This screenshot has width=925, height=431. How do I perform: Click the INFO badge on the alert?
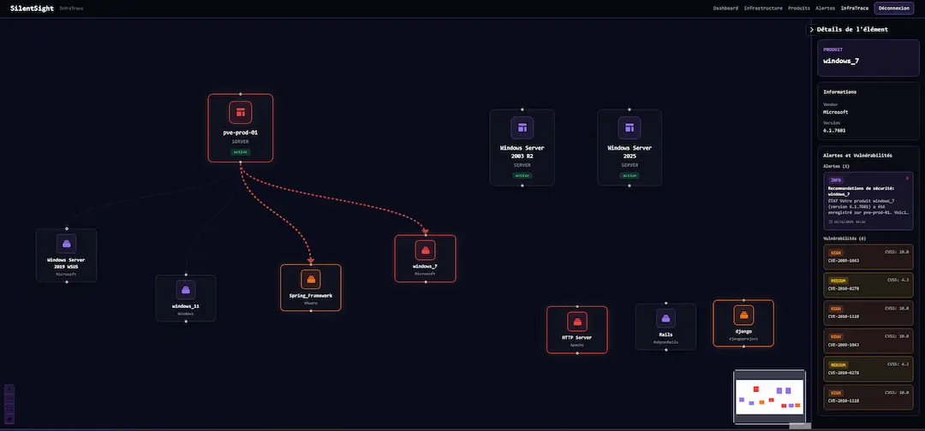tap(836, 180)
